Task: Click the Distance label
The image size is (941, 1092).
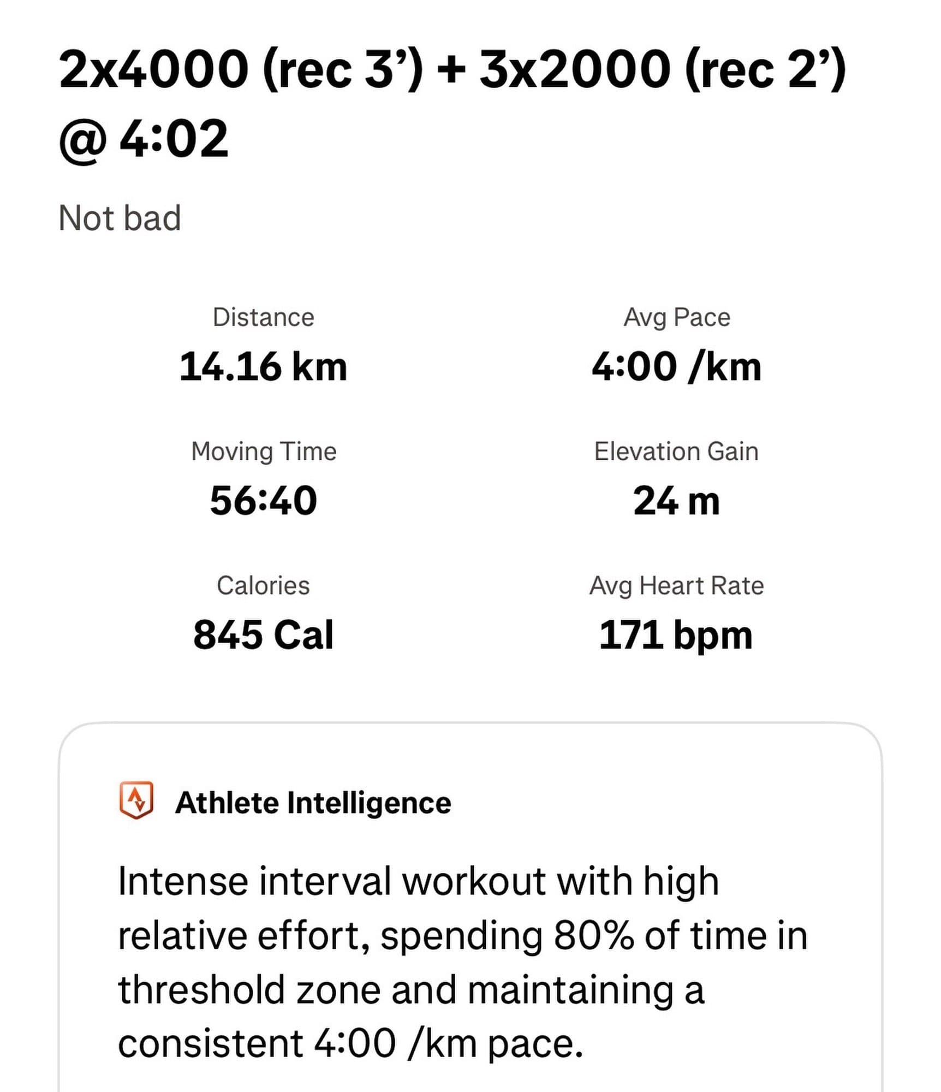Action: tap(263, 317)
